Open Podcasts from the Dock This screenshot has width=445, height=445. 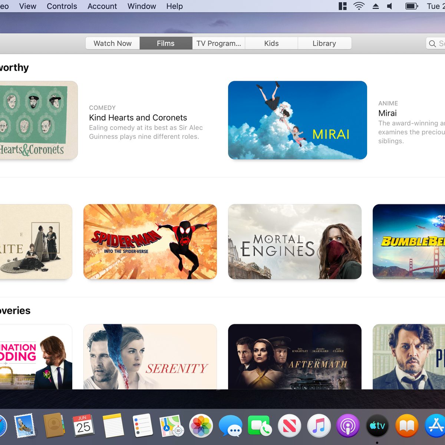click(x=348, y=426)
